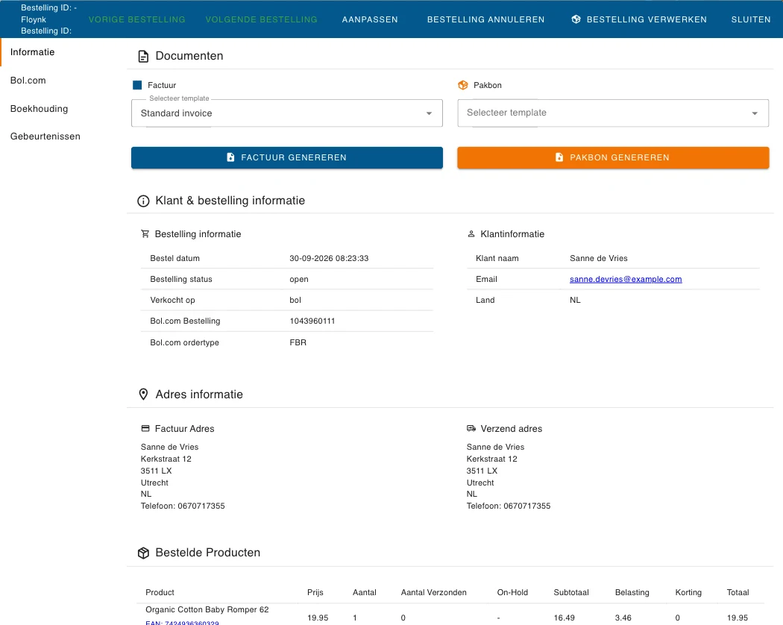The image size is (783, 625).
Task: Click the ordertype value FBR
Action: (x=298, y=342)
